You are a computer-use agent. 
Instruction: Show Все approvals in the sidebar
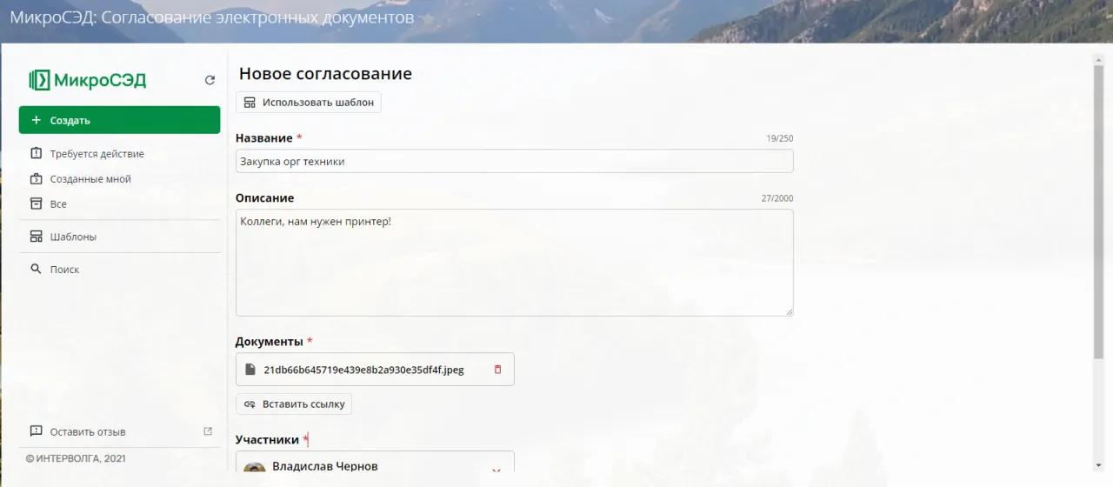pyautogui.click(x=58, y=204)
